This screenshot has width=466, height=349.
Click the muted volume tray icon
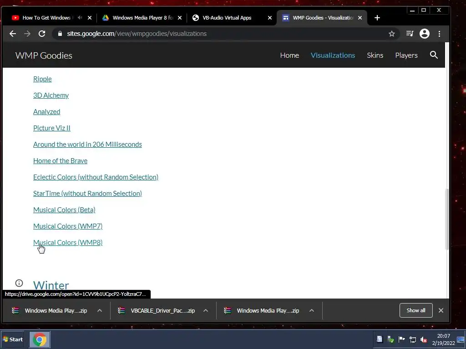[424, 339]
